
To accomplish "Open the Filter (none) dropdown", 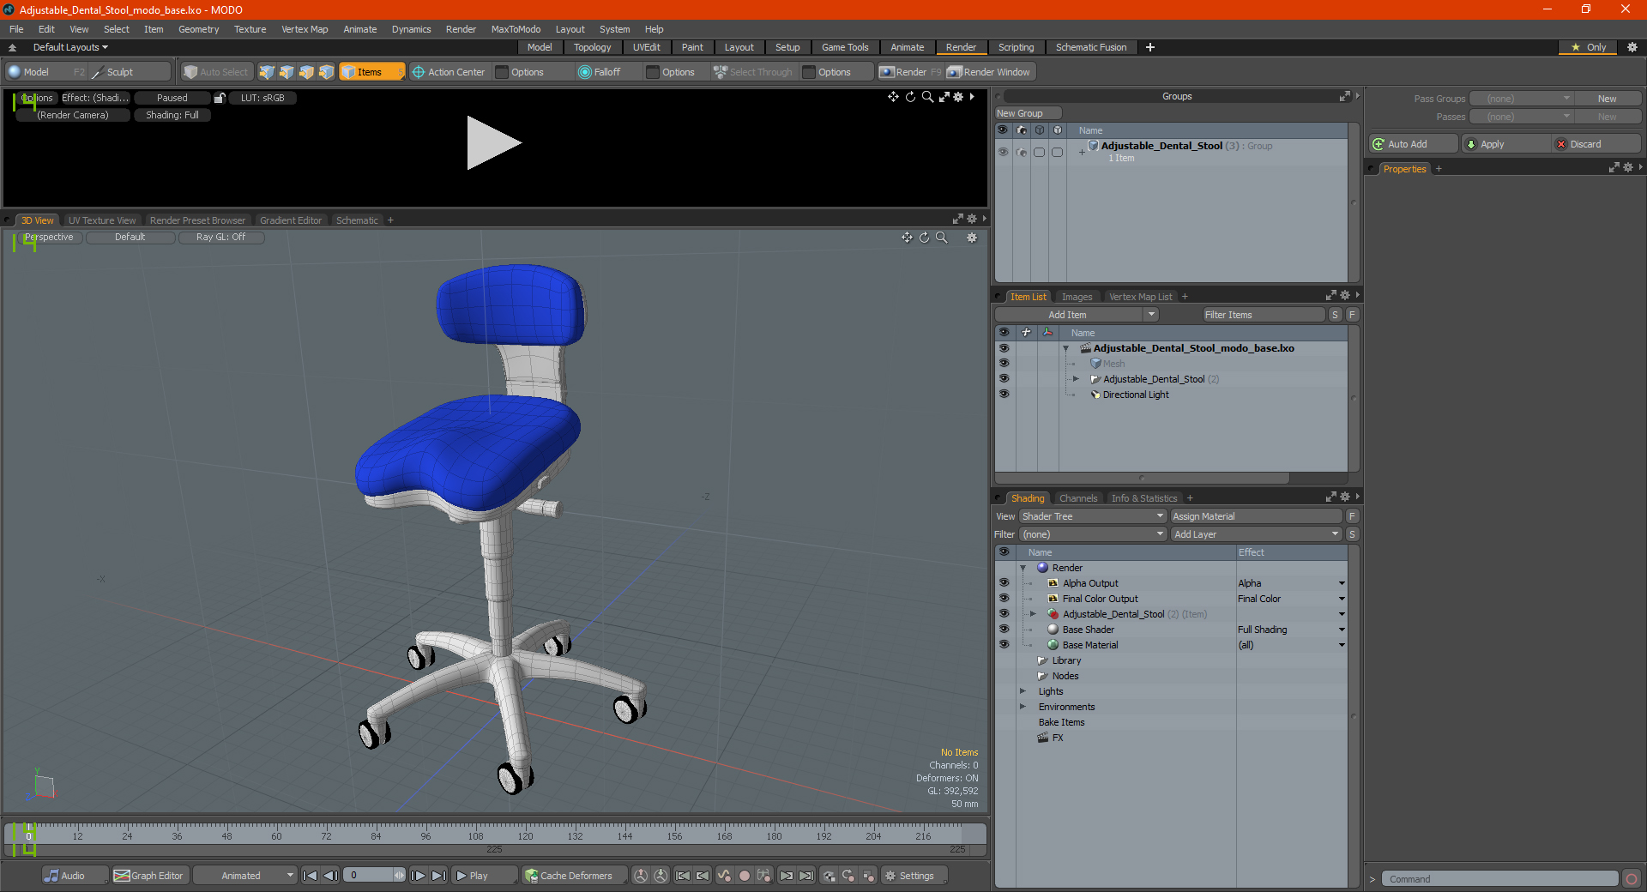I will pos(1093,534).
